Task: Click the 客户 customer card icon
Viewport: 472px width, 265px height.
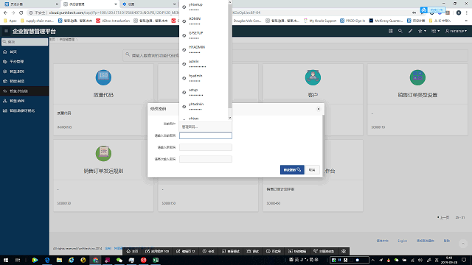Action: click(313, 77)
